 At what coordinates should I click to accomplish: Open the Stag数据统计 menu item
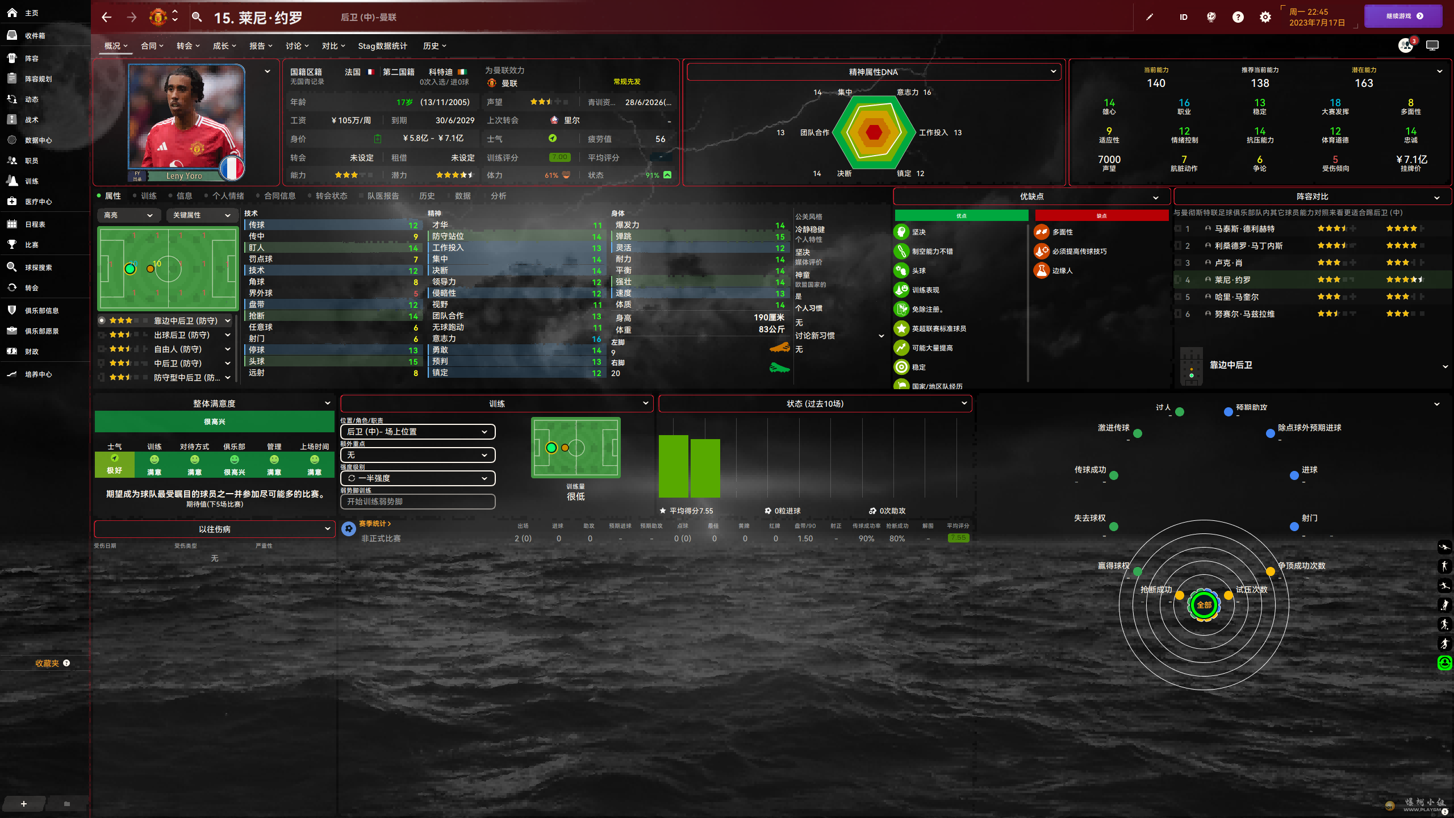382,45
